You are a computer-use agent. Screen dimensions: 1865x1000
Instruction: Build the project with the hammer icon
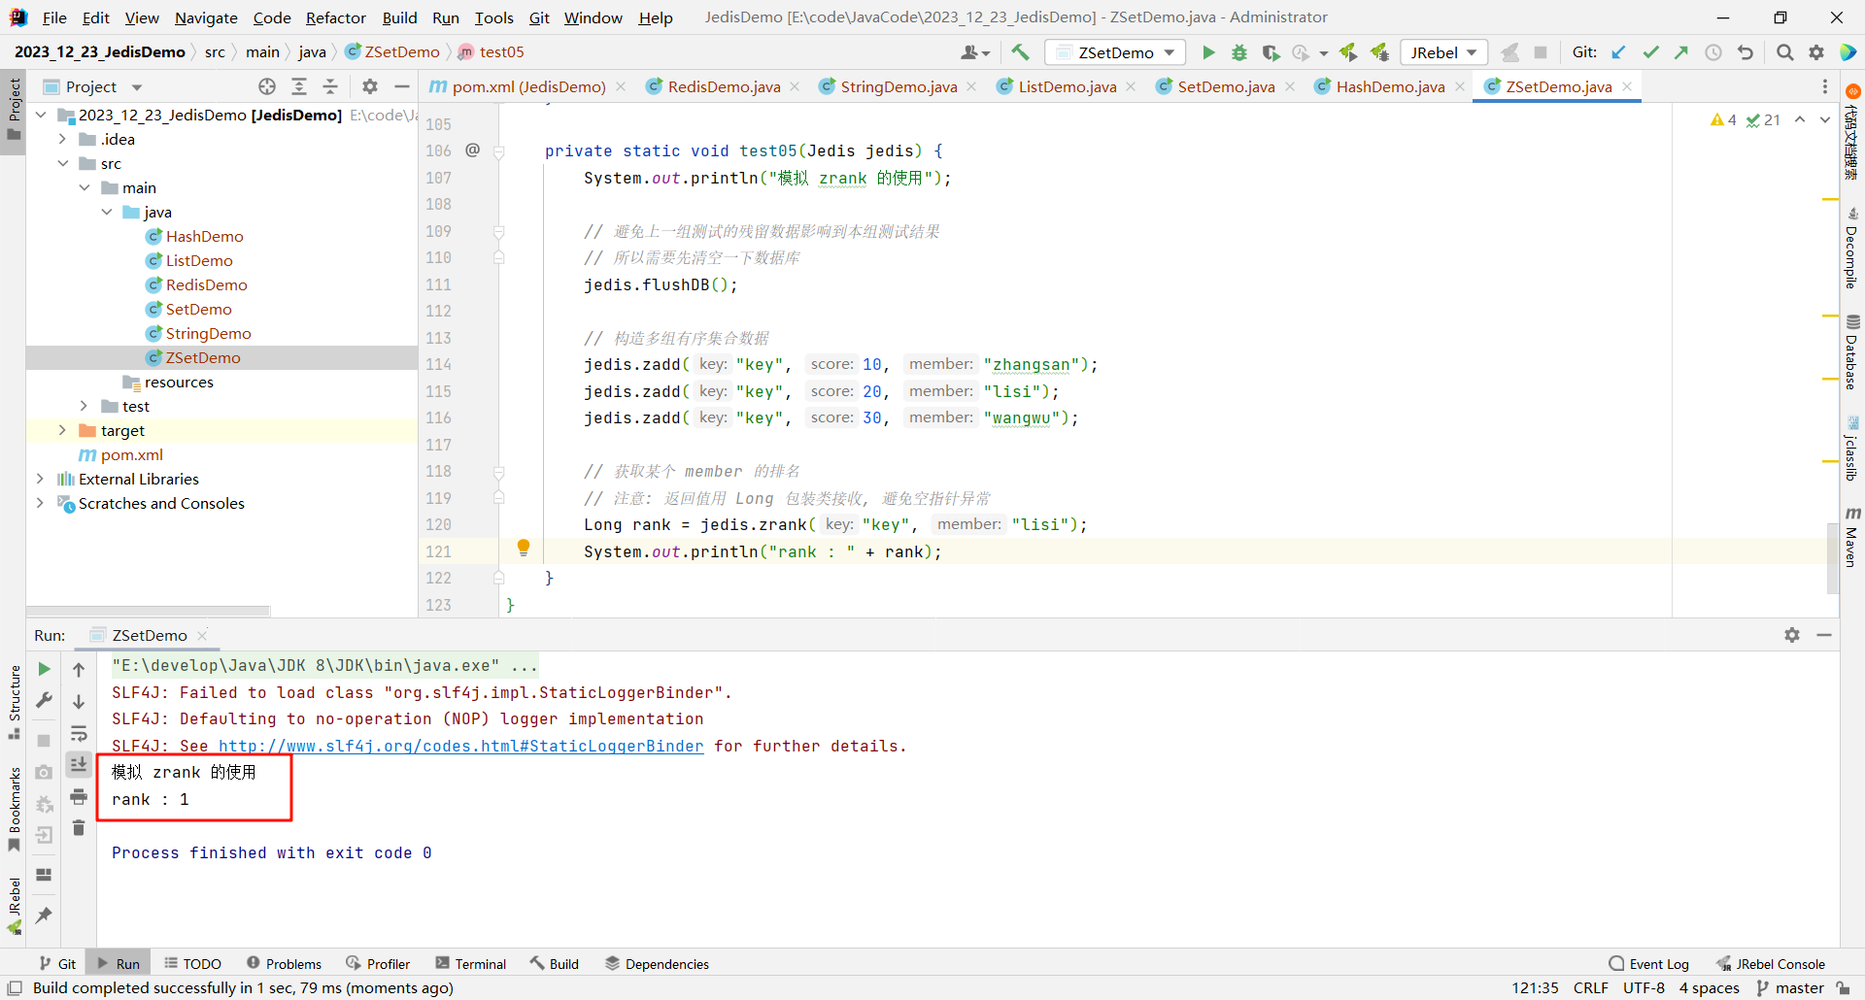(1020, 52)
